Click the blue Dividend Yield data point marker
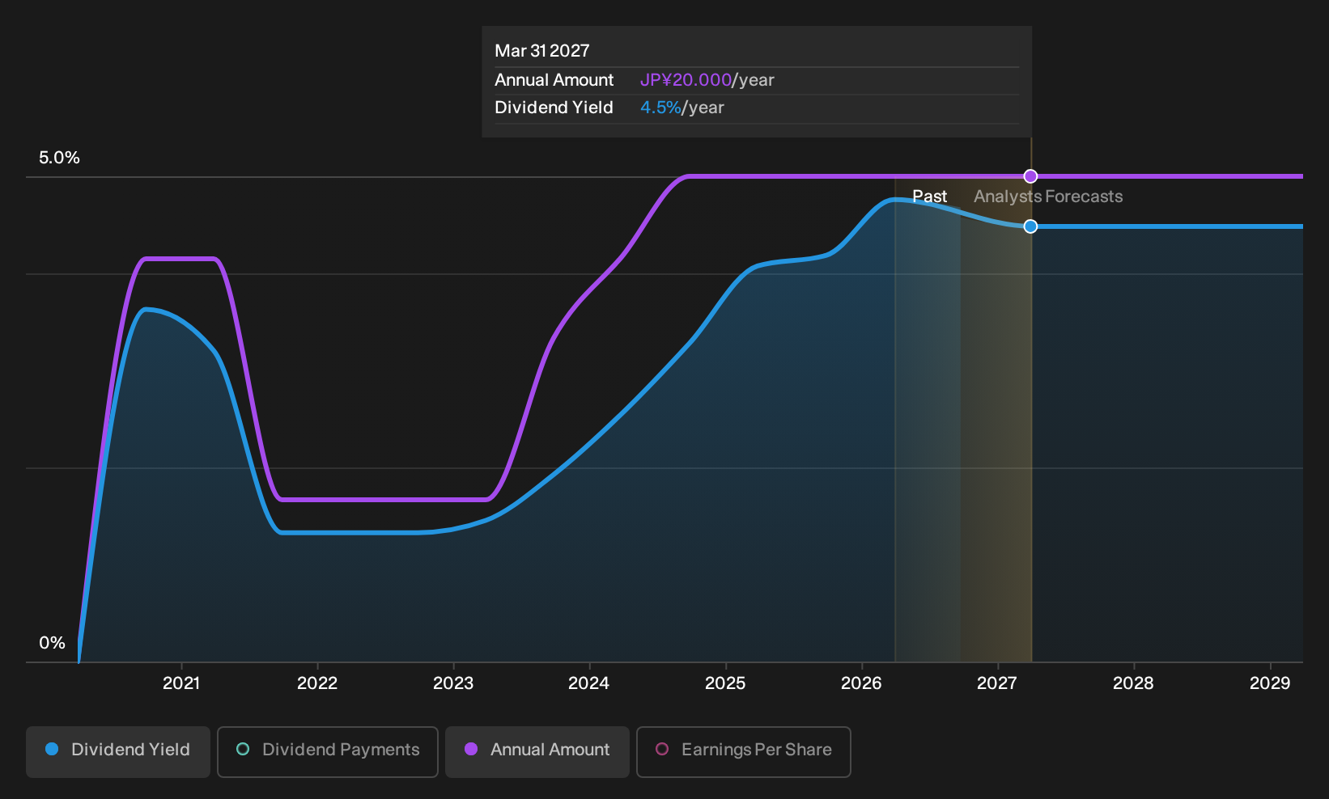The height and width of the screenshot is (799, 1329). tap(1030, 226)
